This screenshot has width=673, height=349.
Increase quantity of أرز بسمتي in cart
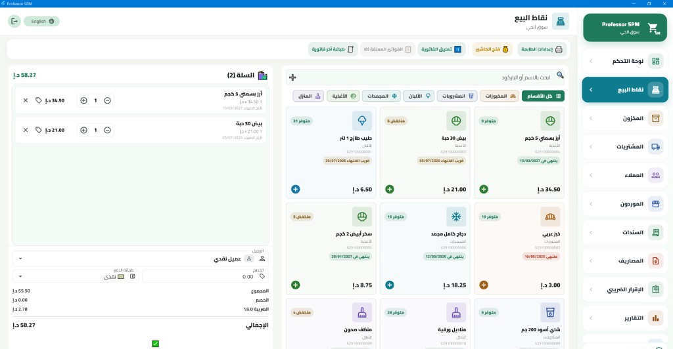pos(83,100)
